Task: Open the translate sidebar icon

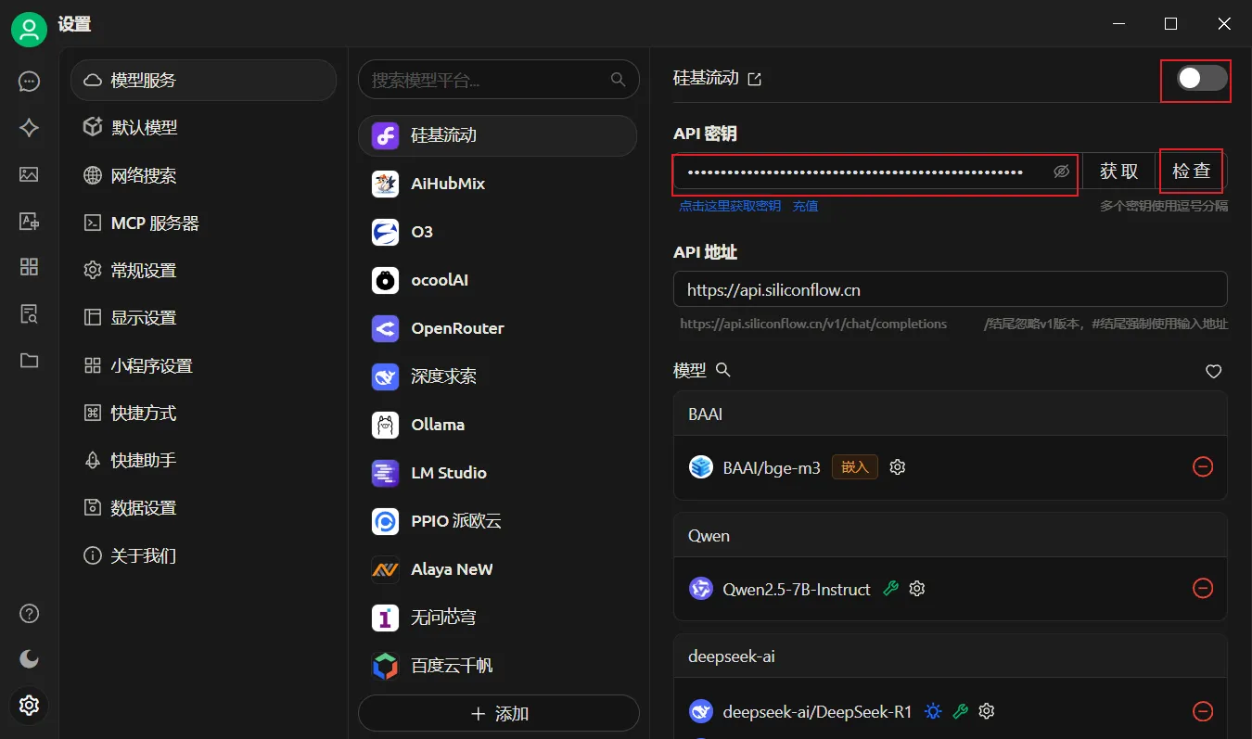Action: 29,221
